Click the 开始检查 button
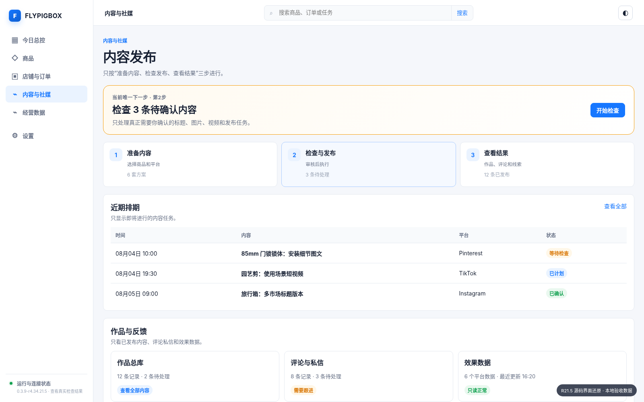 tap(607, 110)
